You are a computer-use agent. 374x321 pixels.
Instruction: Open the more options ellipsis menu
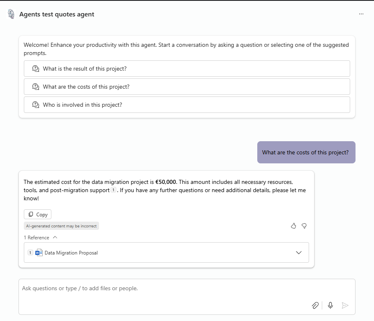(361, 14)
